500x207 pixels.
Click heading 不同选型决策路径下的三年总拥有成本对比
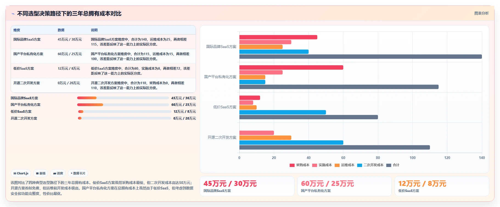(69, 14)
